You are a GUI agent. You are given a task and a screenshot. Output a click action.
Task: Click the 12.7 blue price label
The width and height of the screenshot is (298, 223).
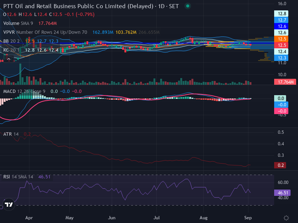[281, 20]
